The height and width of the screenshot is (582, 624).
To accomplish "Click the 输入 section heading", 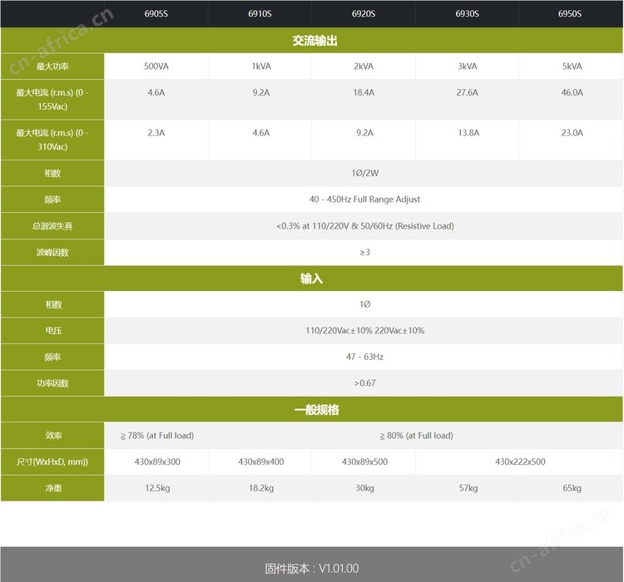I will coord(312,279).
